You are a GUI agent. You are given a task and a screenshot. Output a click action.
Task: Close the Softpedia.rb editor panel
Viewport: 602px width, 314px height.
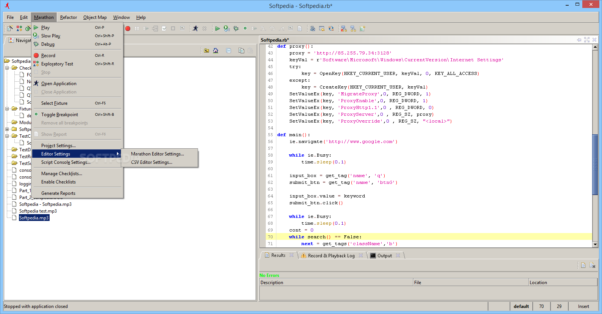coord(594,40)
